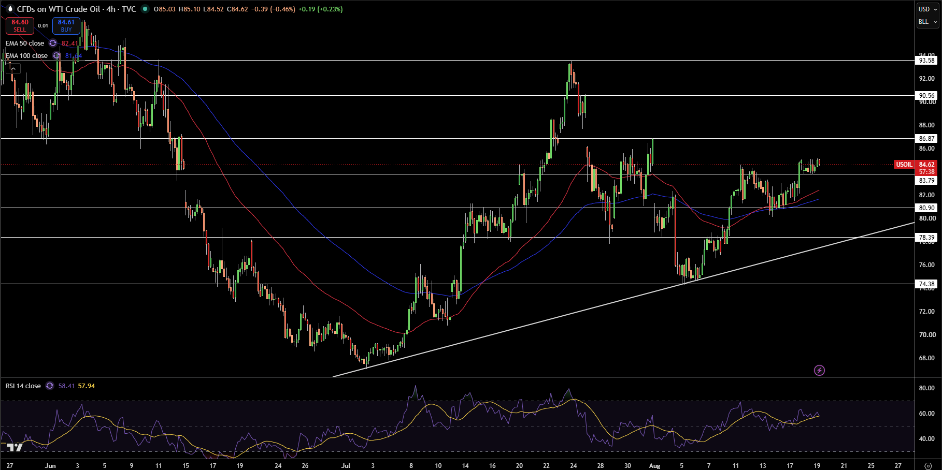Click the purple lightning bolt event icon
The width and height of the screenshot is (942, 470).
tap(819, 370)
